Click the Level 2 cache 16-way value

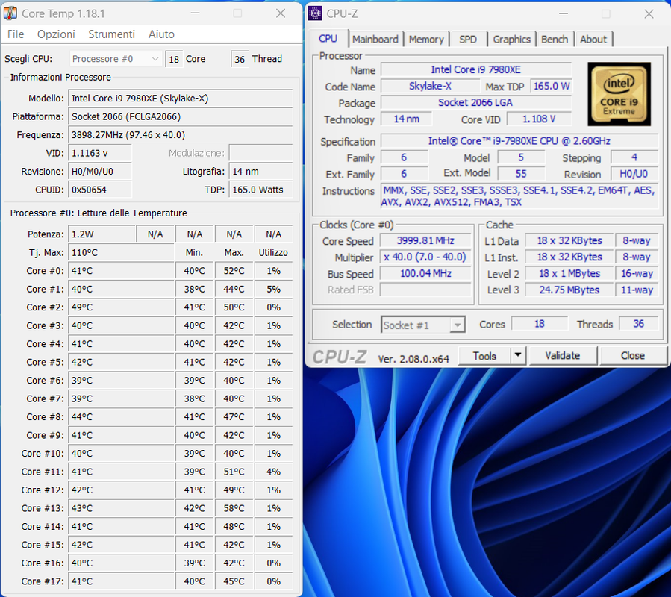click(x=637, y=273)
